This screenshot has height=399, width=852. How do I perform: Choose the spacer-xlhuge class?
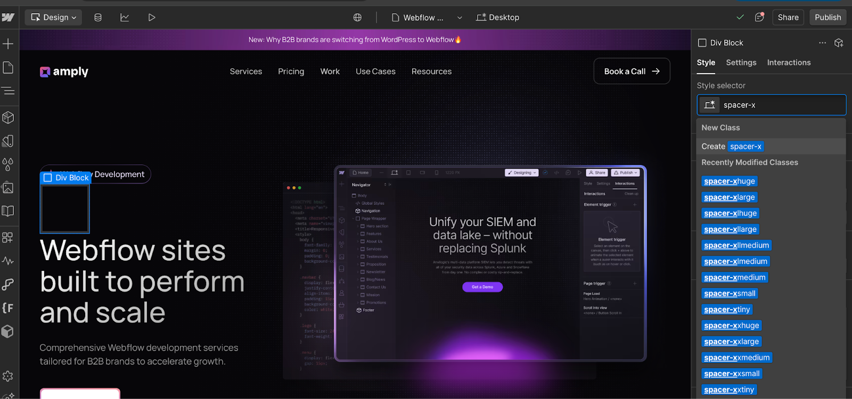tap(730, 213)
